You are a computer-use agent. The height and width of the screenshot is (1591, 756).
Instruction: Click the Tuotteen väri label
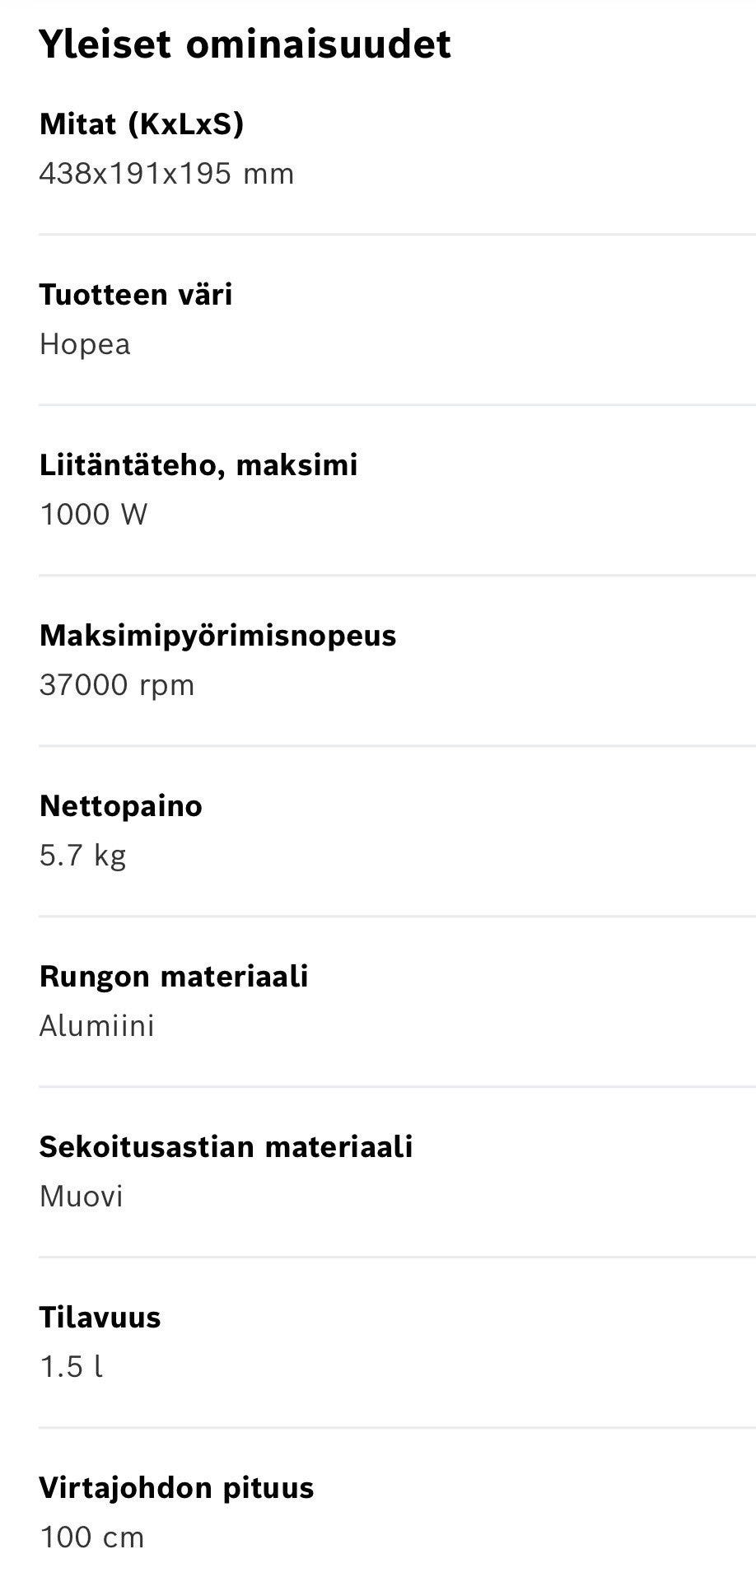pos(136,294)
